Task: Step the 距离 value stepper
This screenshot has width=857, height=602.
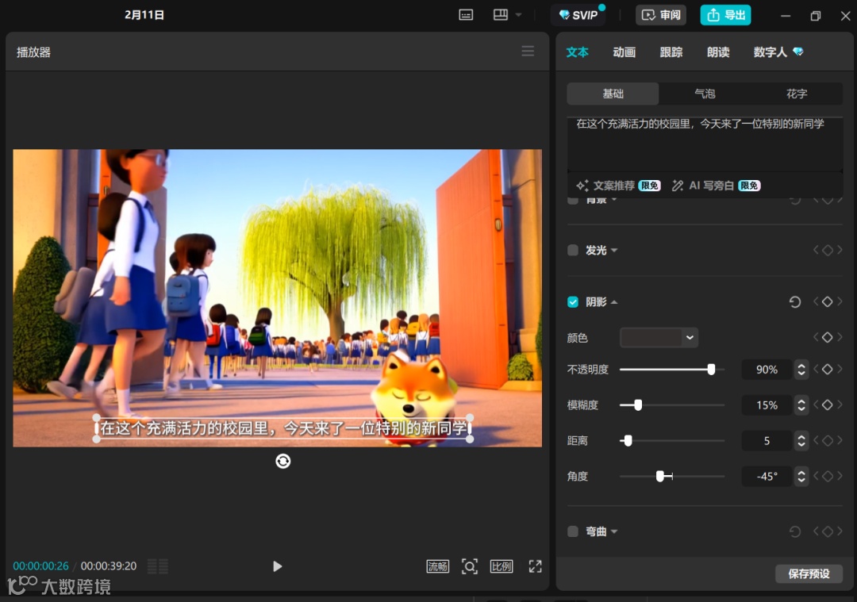Action: pos(801,441)
